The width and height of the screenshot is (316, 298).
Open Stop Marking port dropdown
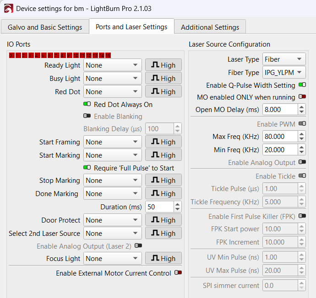click(x=113, y=180)
